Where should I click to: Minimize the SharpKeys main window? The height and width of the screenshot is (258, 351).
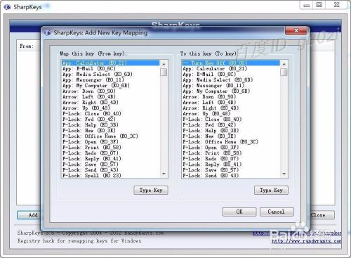(x=307, y=5)
